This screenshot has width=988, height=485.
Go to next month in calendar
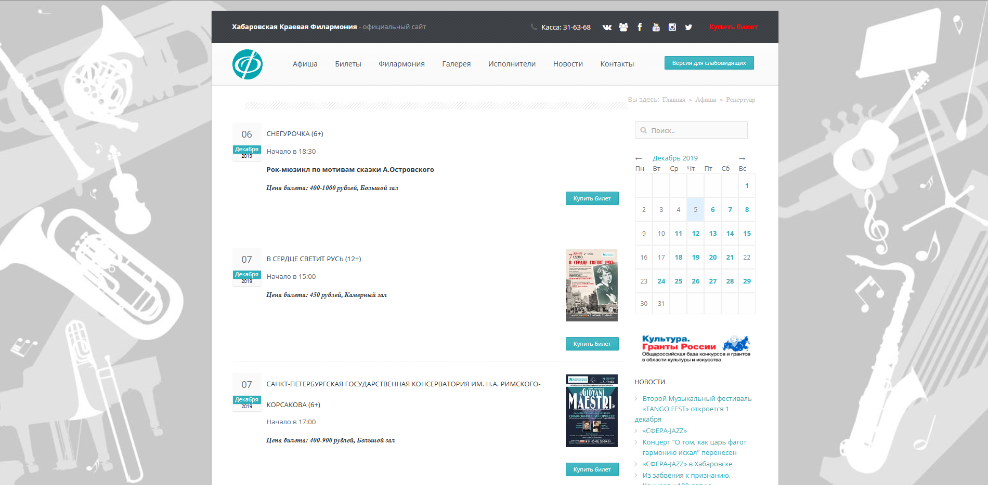(x=742, y=158)
